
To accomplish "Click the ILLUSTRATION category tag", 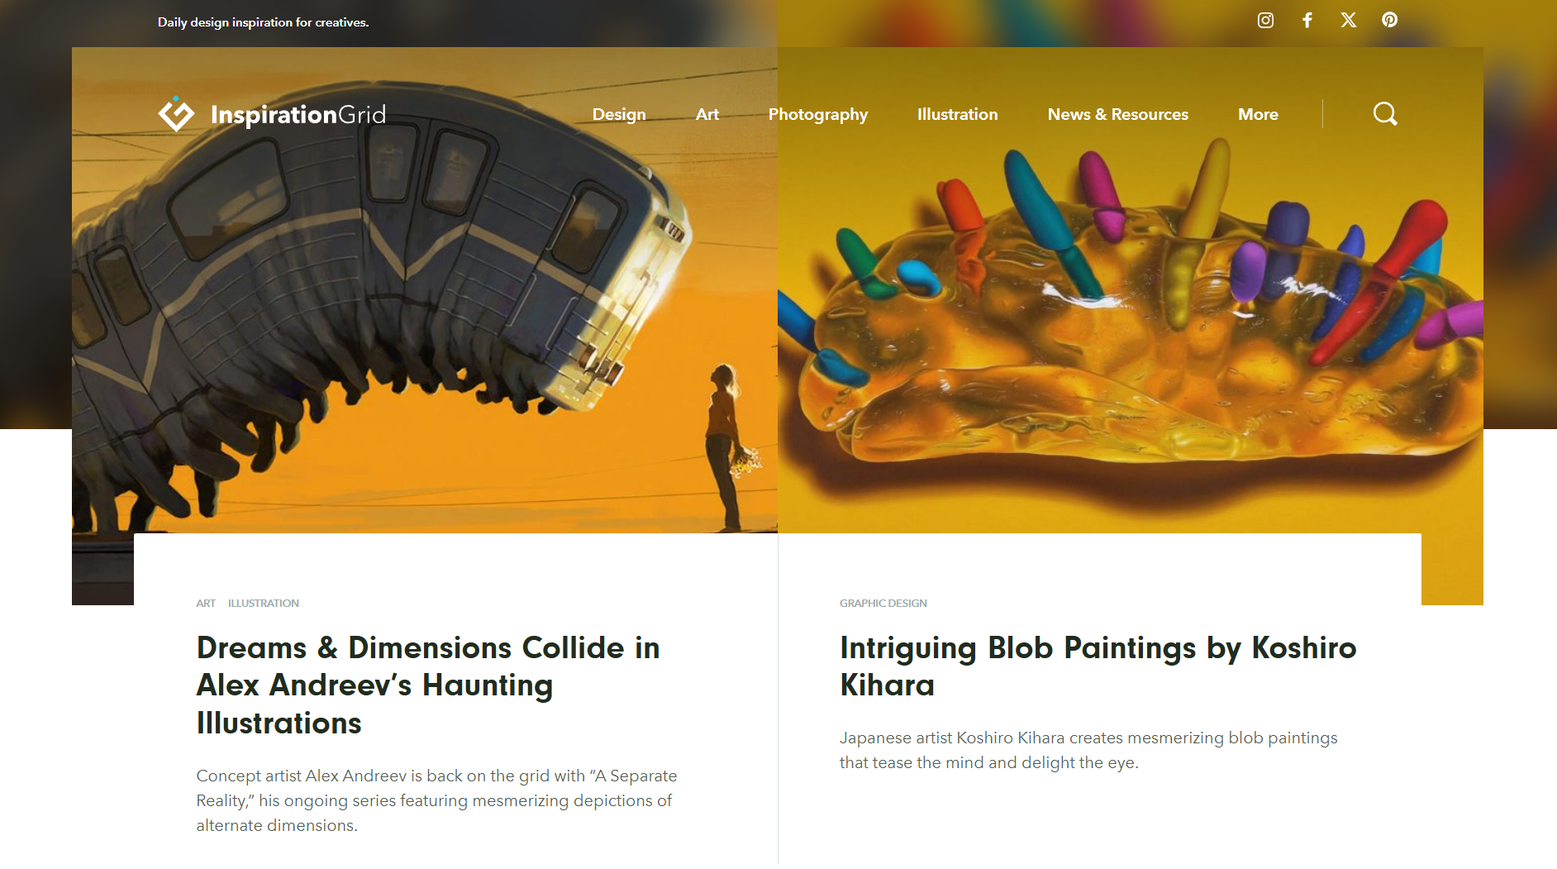I will point(264,604).
